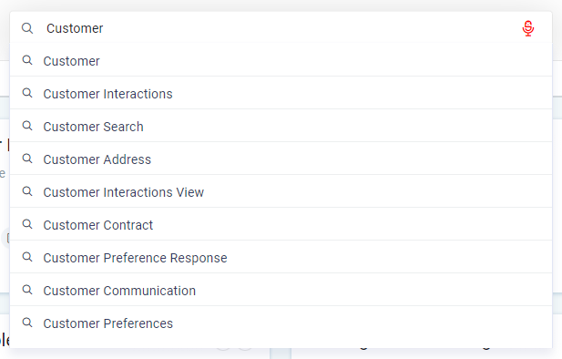
Task: Click the search icon beside Customer Preferences
Action: [27, 323]
